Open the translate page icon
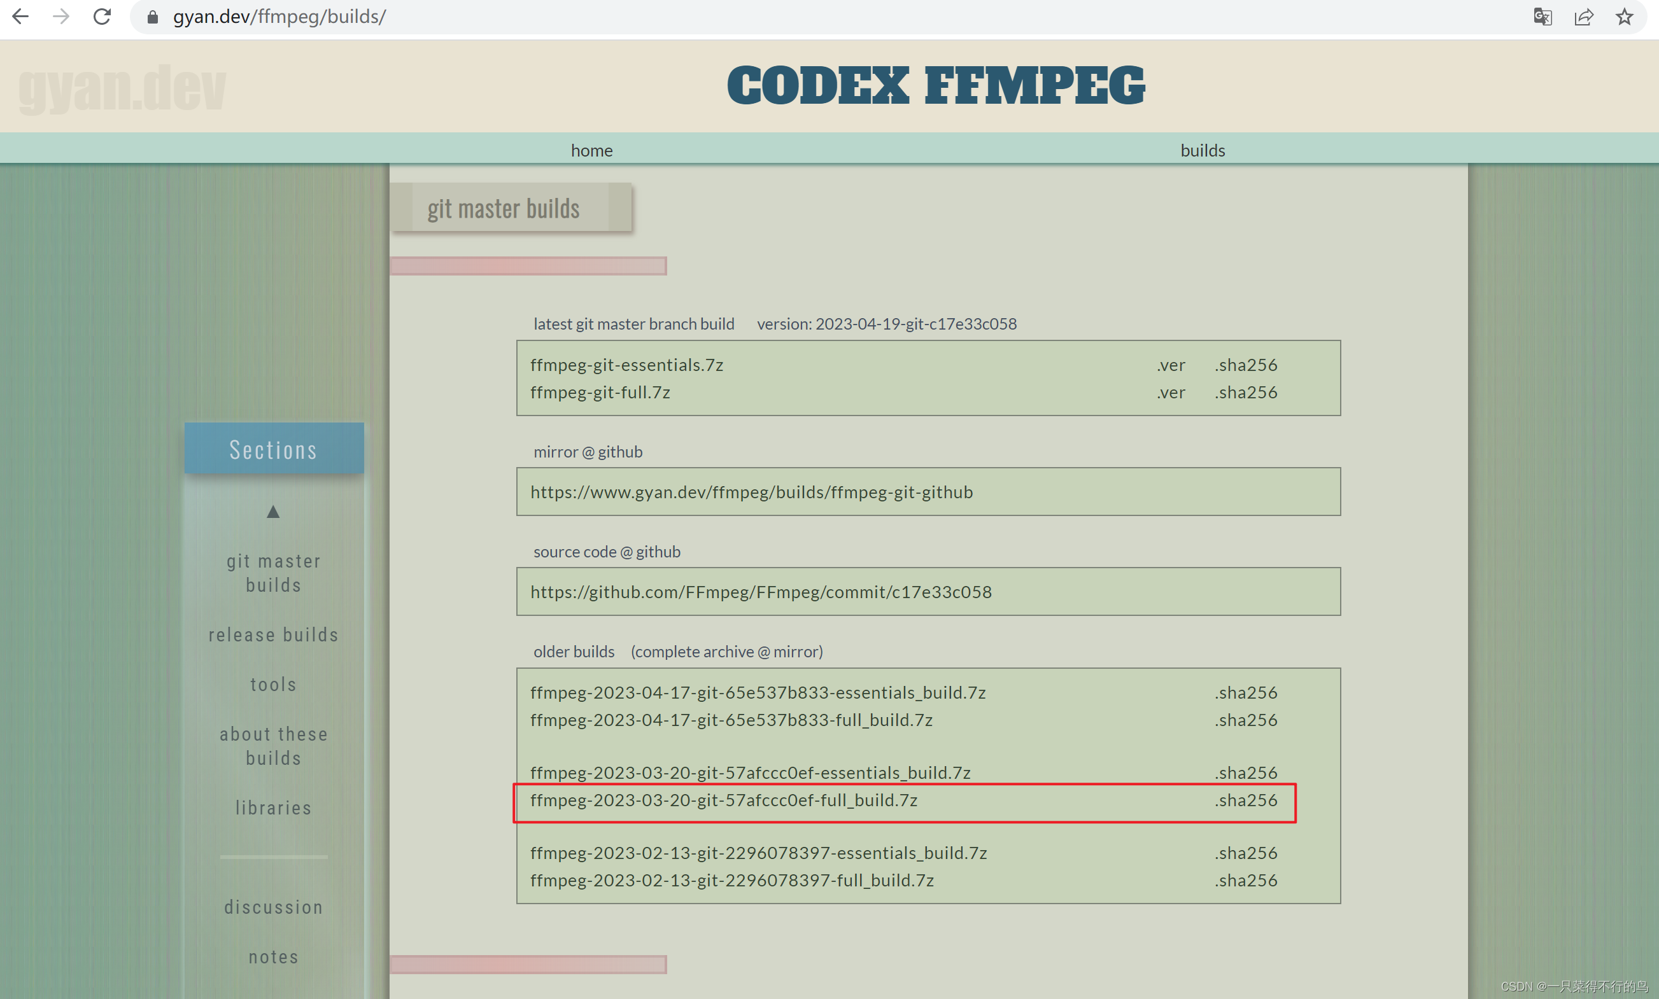This screenshot has width=1659, height=999. click(x=1542, y=17)
